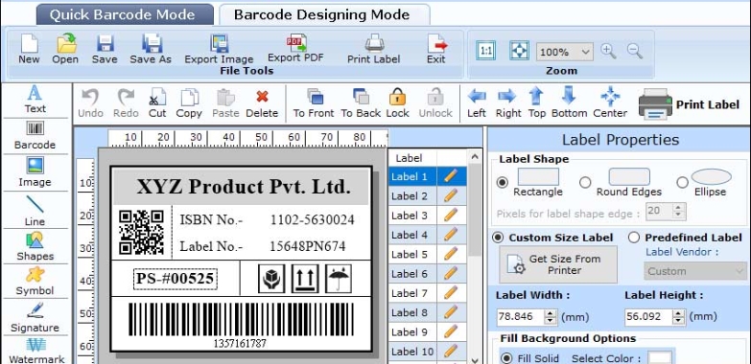Cut the selected object

[x=157, y=103]
